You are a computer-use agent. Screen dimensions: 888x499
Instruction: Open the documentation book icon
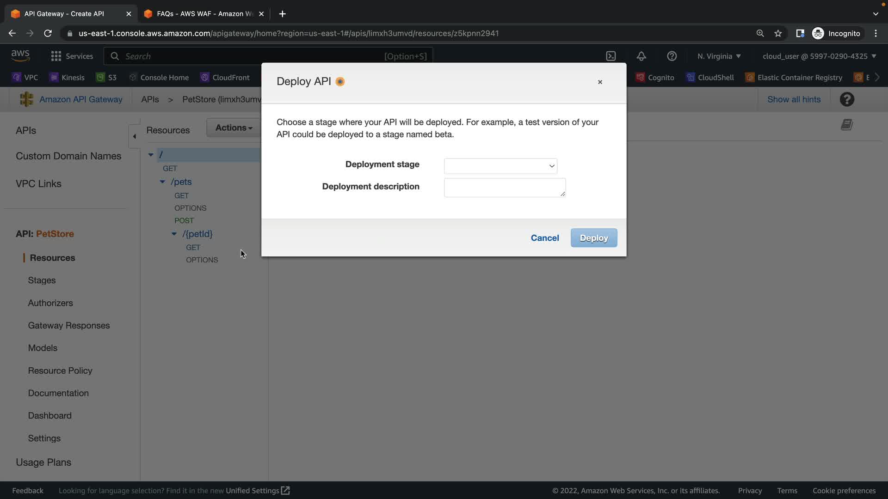pyautogui.click(x=846, y=125)
